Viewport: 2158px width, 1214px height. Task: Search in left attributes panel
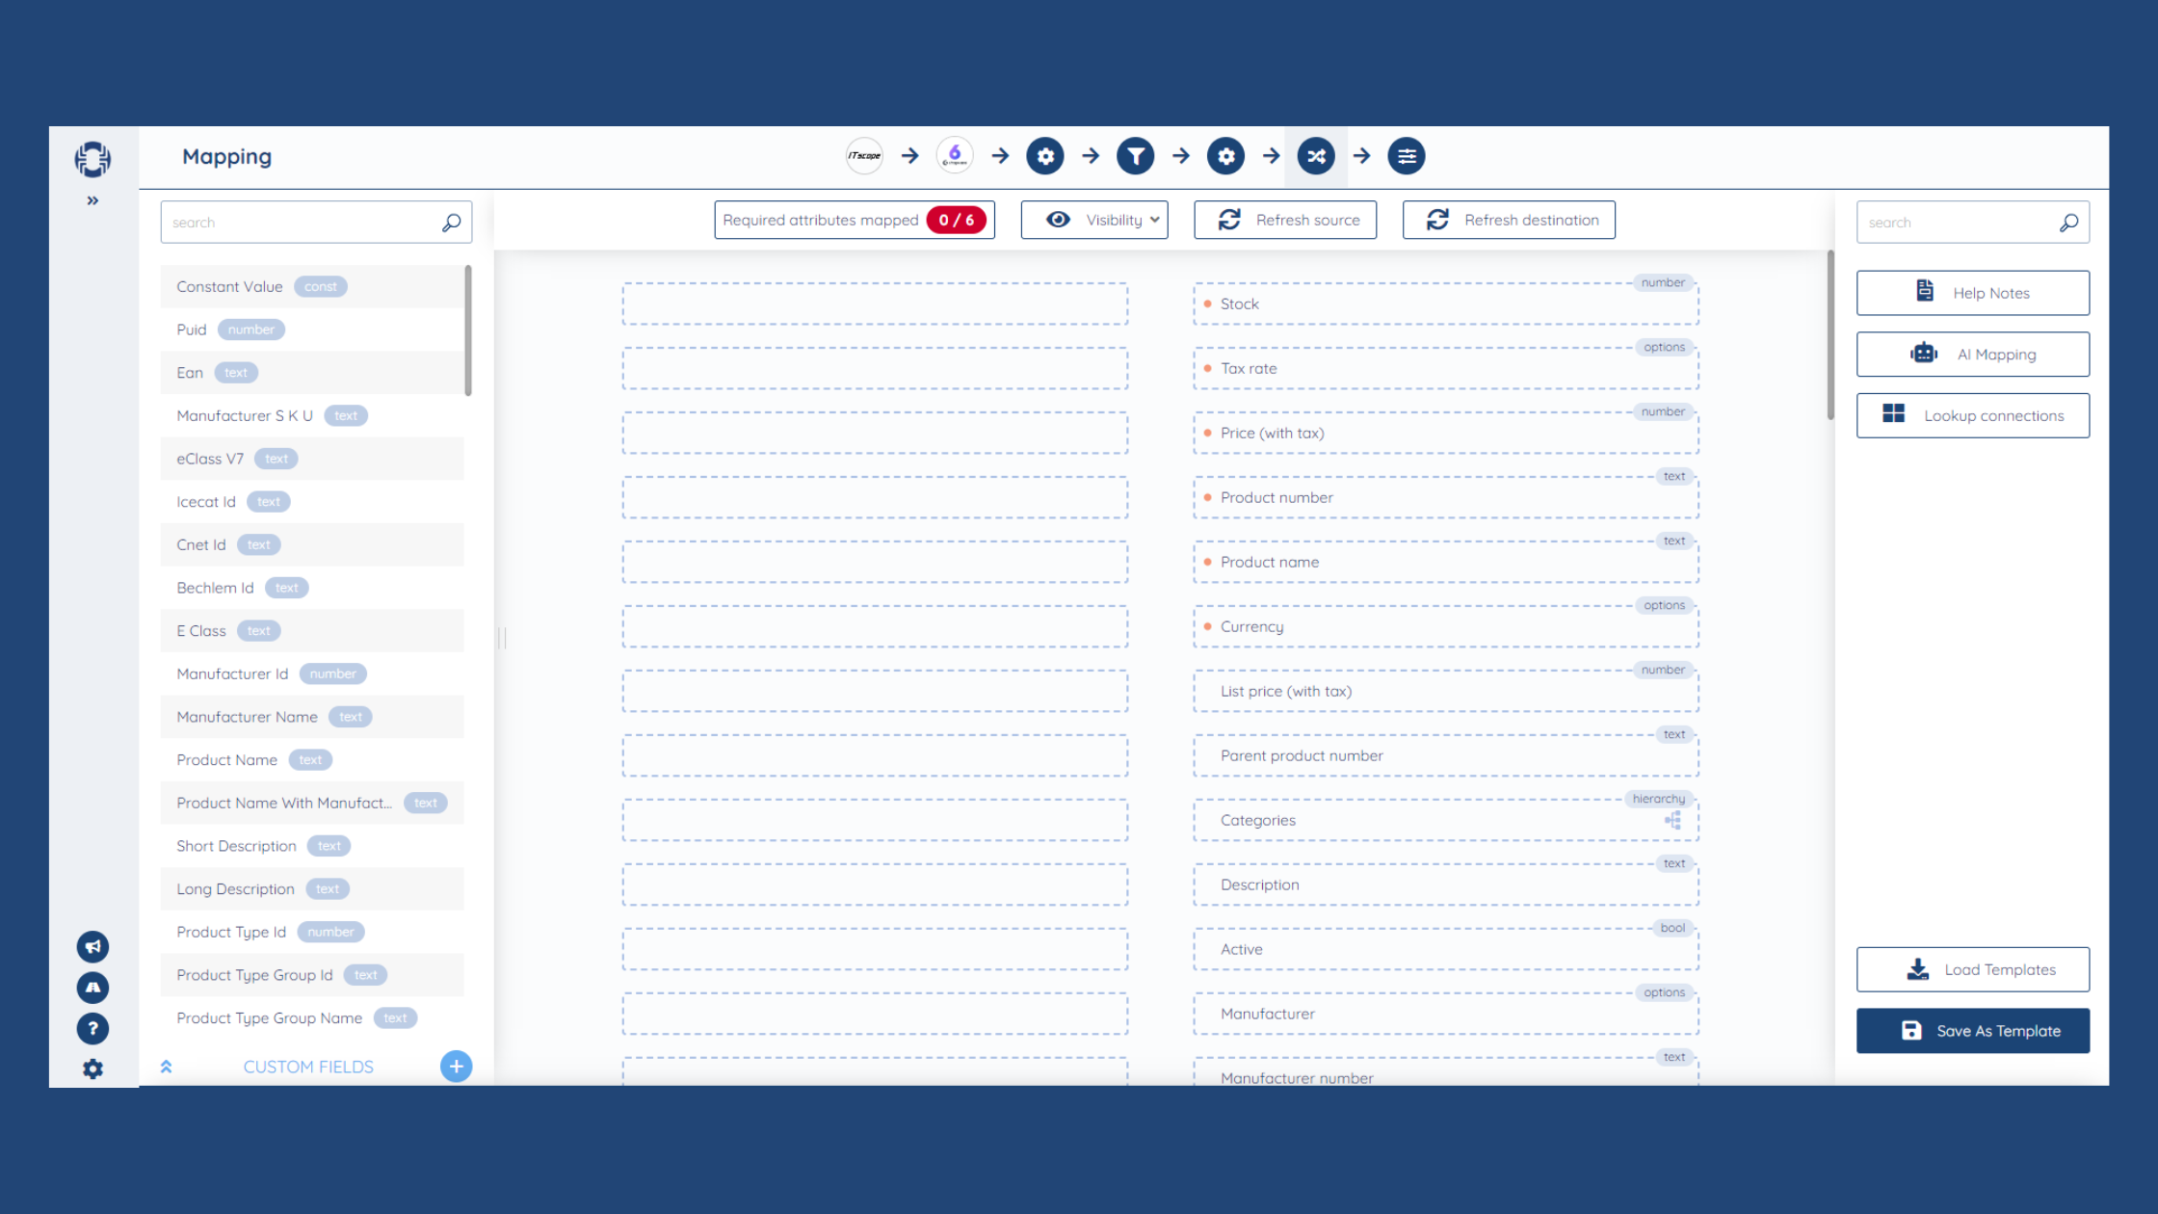316,223
